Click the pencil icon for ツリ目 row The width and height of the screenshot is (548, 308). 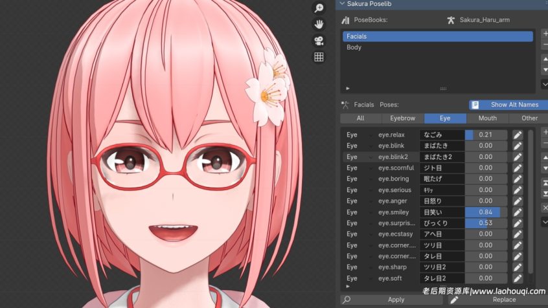point(518,245)
